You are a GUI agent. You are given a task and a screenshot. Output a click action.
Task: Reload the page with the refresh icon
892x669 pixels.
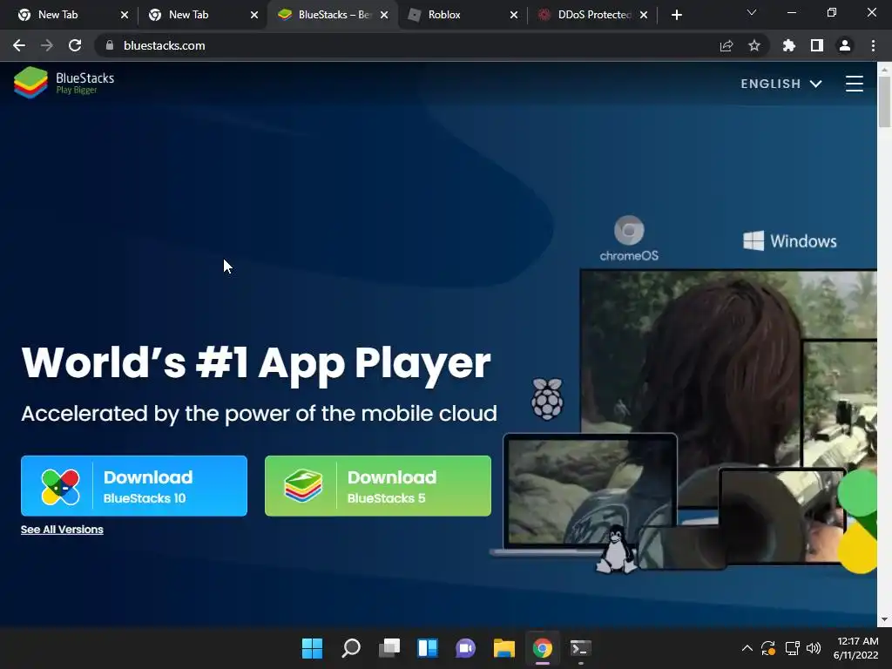tap(75, 45)
